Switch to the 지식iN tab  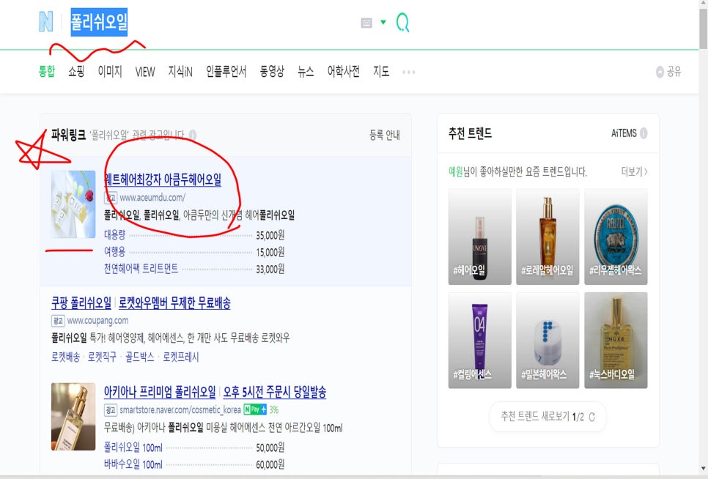coord(180,71)
